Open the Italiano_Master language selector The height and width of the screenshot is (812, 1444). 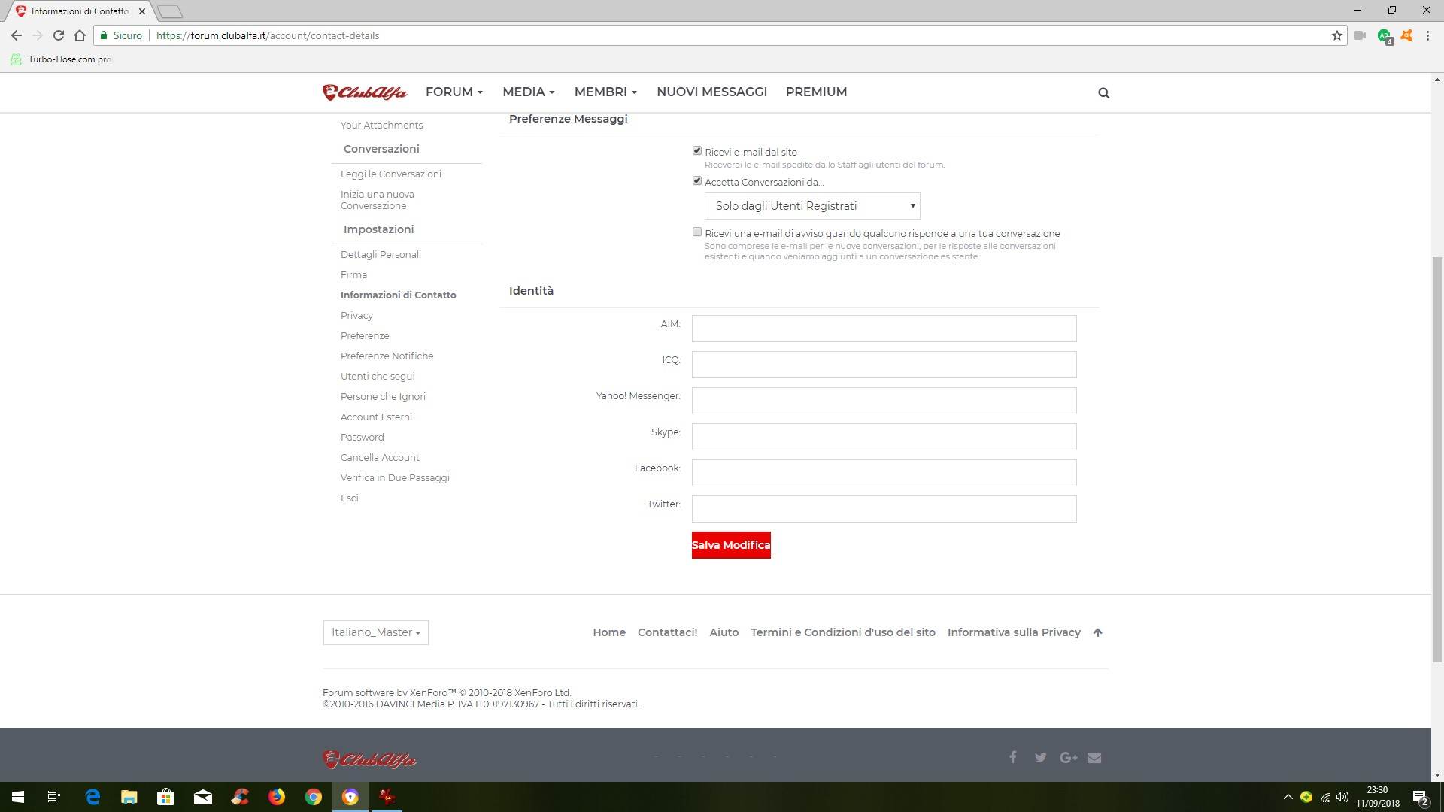(x=375, y=632)
